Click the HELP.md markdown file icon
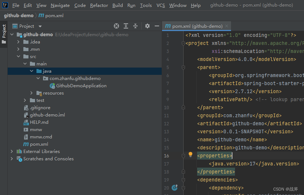The image size is (304, 195). [26, 122]
